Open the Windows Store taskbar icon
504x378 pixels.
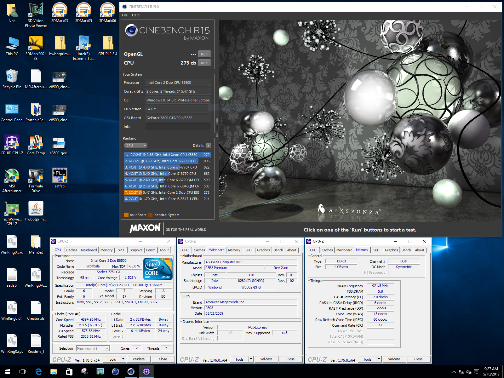point(69,372)
